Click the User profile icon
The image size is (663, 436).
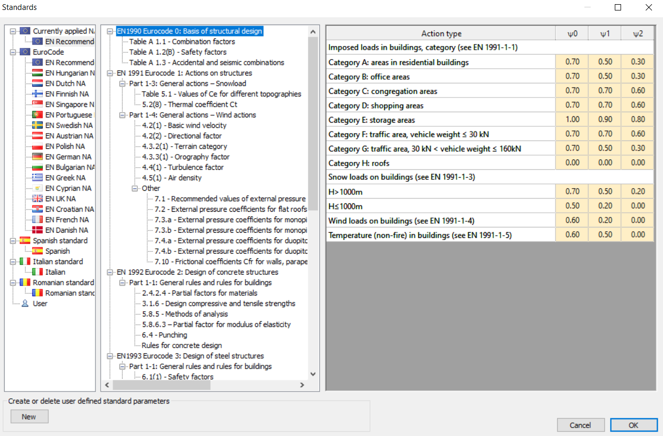click(25, 303)
